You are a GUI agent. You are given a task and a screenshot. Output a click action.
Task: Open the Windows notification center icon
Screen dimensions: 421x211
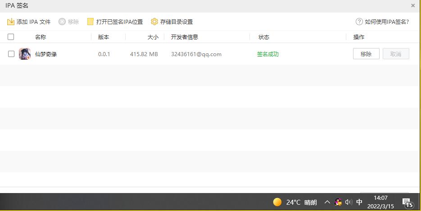coord(407,202)
